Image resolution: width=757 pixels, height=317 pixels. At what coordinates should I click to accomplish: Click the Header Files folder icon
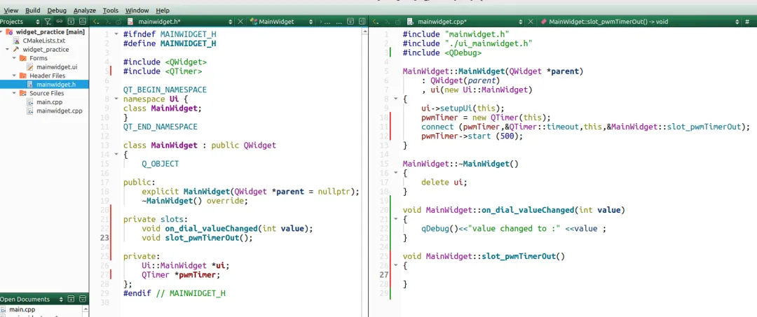click(x=22, y=76)
